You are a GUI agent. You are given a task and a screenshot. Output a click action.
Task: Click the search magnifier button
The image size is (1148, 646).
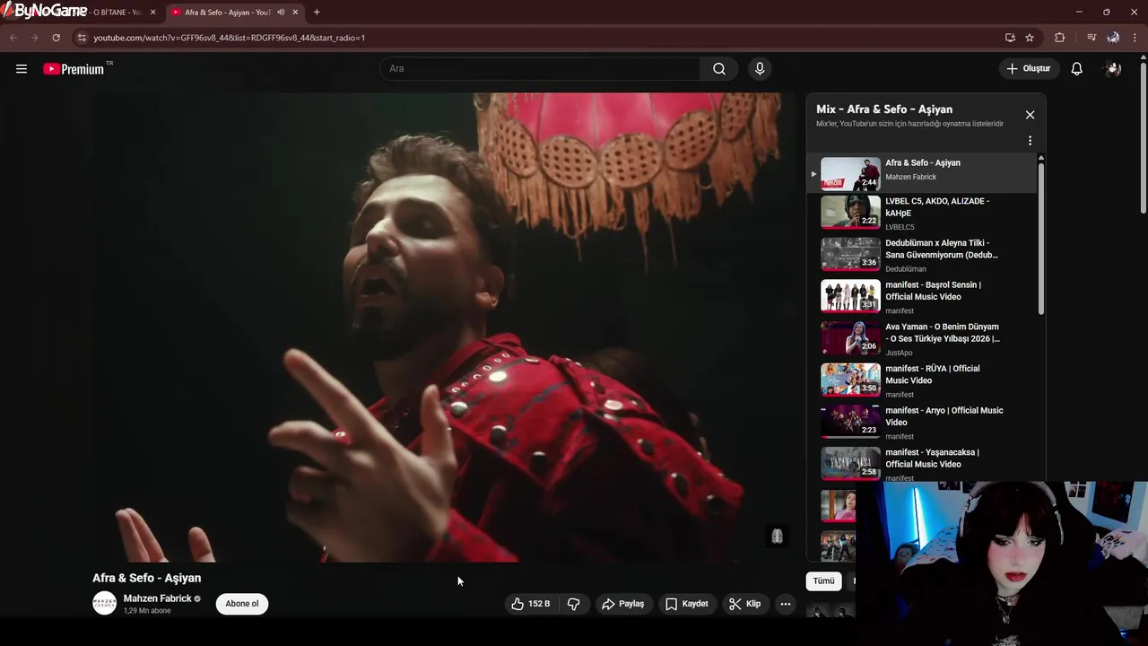[719, 69]
